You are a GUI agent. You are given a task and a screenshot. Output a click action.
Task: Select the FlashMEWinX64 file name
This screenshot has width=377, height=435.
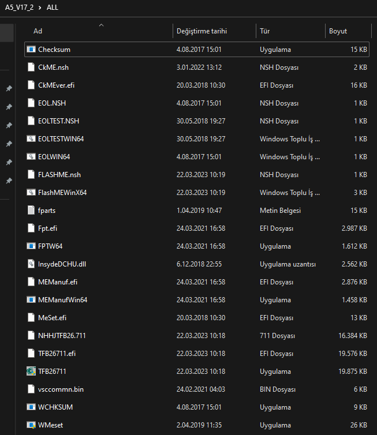[62, 193]
